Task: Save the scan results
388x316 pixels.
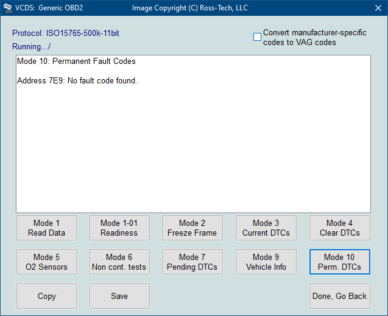Action: [x=119, y=296]
